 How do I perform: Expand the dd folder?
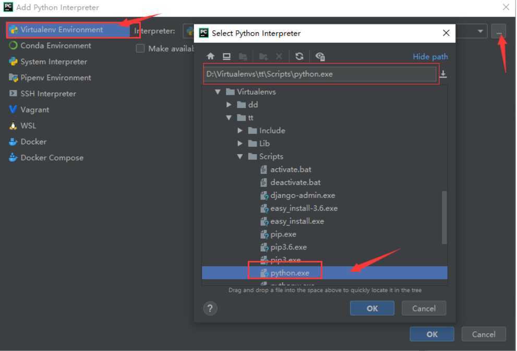click(x=229, y=105)
